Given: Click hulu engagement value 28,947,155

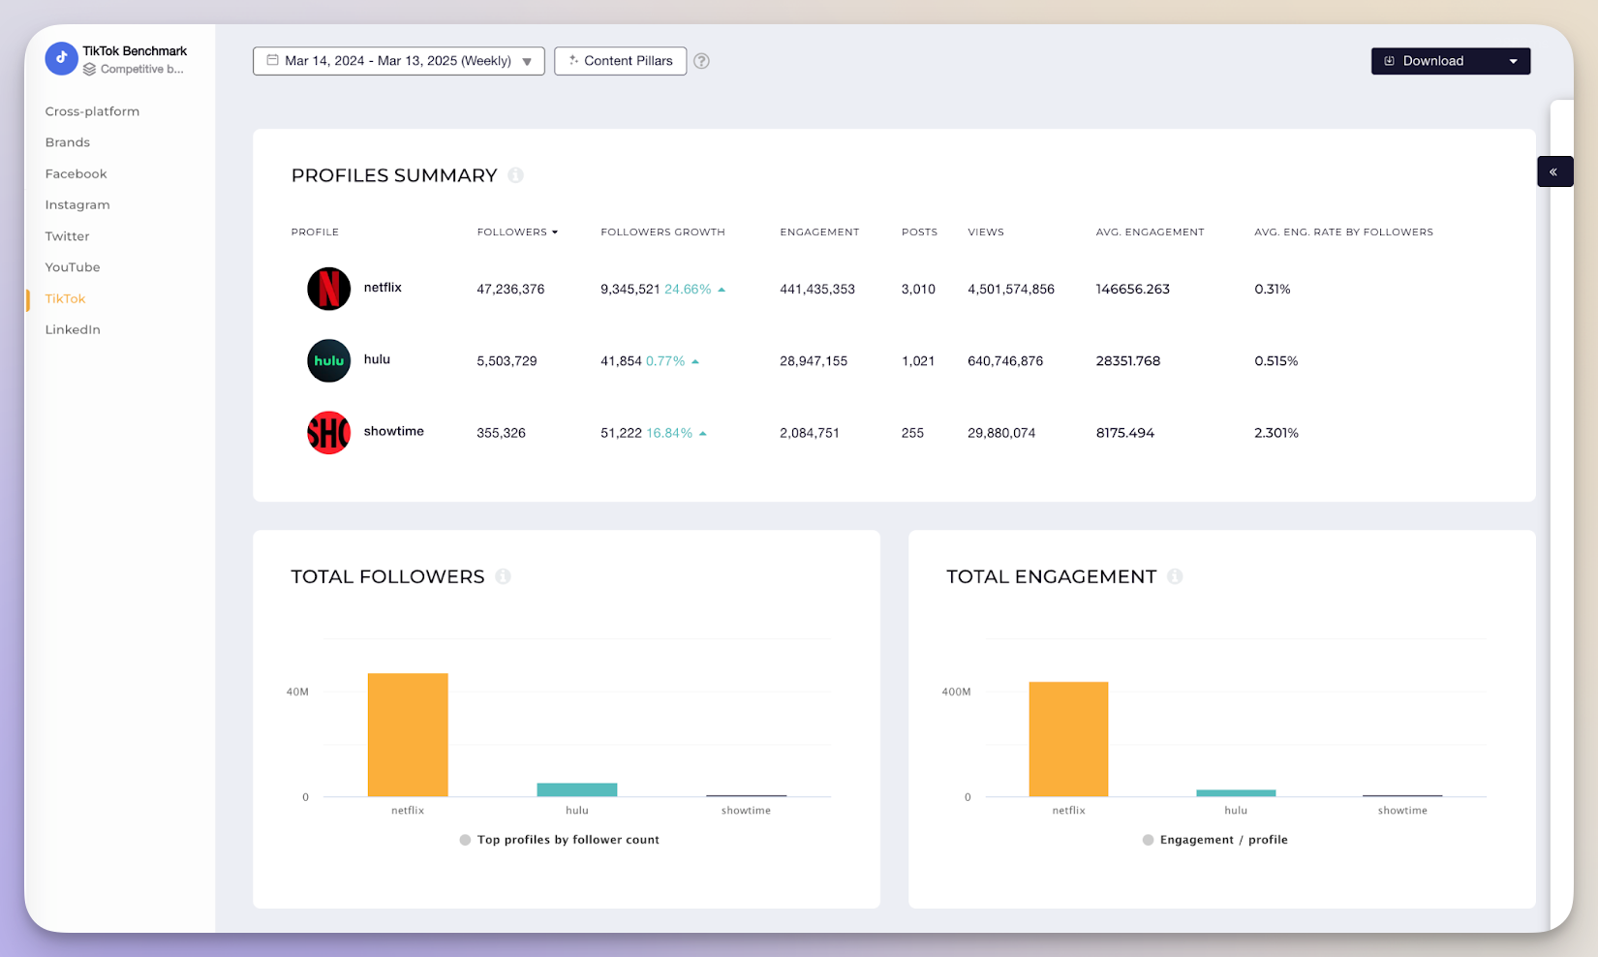Looking at the screenshot, I should (x=814, y=361).
